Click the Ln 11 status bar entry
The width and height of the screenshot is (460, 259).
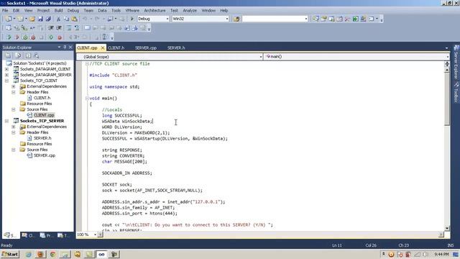point(337,245)
